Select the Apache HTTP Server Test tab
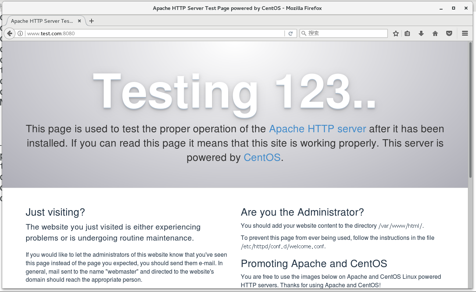476x292 pixels. pos(46,21)
